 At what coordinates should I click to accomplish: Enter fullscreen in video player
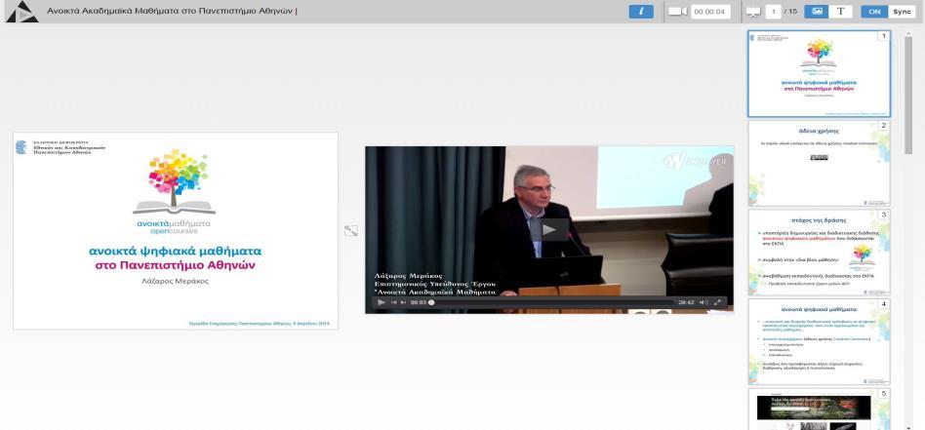tap(718, 302)
